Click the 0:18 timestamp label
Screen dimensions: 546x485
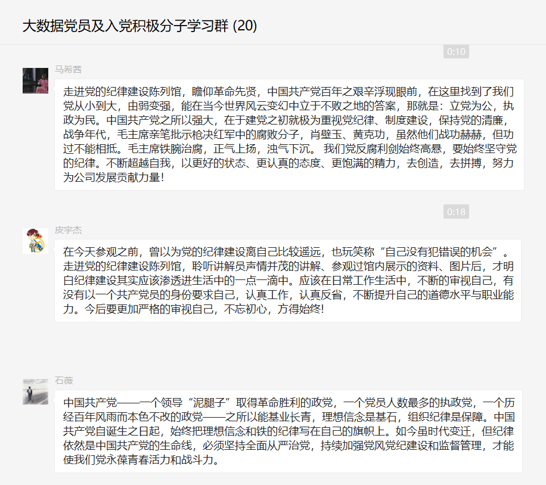pyautogui.click(x=456, y=212)
